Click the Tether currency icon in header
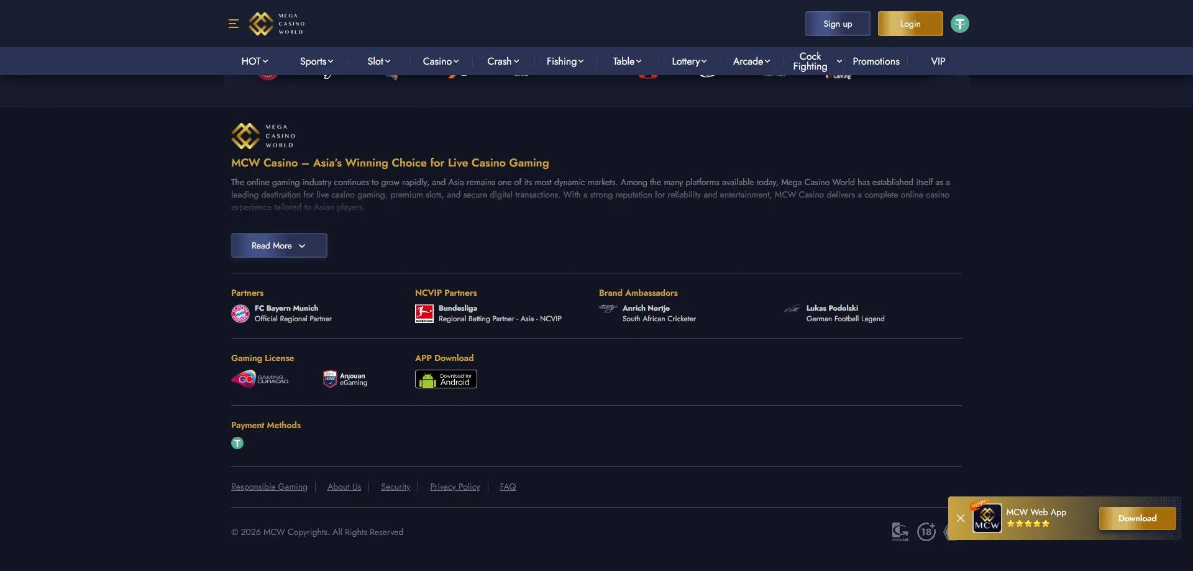The image size is (1193, 571). pos(960,24)
